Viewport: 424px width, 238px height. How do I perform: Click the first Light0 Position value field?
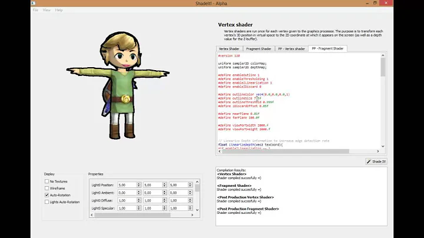point(127,185)
